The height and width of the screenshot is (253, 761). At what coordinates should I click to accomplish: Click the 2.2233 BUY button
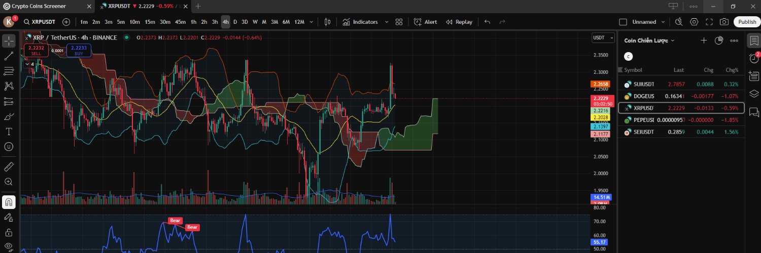pyautogui.click(x=79, y=50)
